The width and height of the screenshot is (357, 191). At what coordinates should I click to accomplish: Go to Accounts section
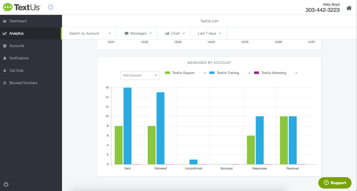(31, 46)
